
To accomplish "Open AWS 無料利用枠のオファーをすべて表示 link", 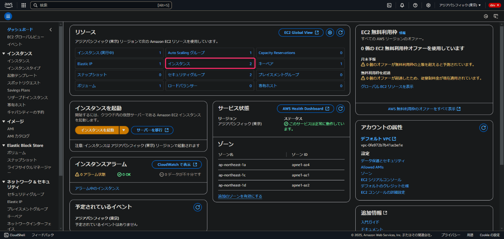I will coord(424,108).
